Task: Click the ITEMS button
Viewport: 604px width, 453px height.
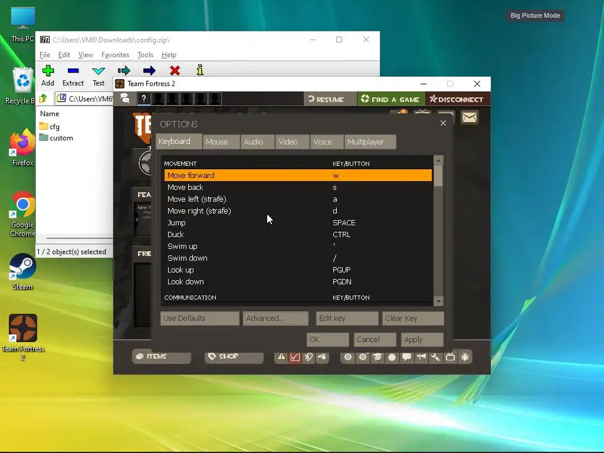Action: point(162,356)
